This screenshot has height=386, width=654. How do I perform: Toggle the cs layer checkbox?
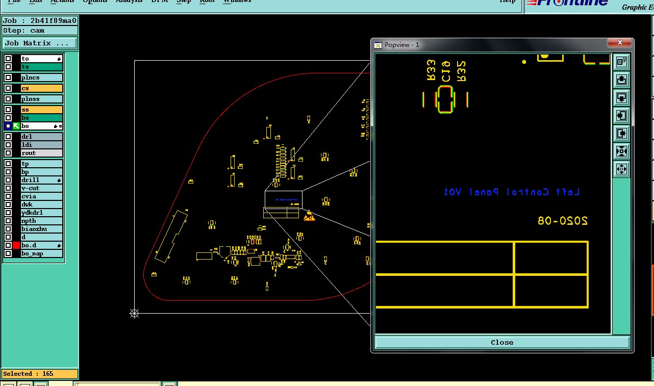[x=8, y=88]
